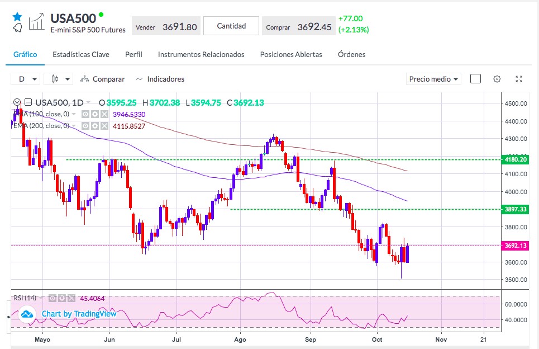
Task: Click 4500.00 on the price axis
Action: 516,103
